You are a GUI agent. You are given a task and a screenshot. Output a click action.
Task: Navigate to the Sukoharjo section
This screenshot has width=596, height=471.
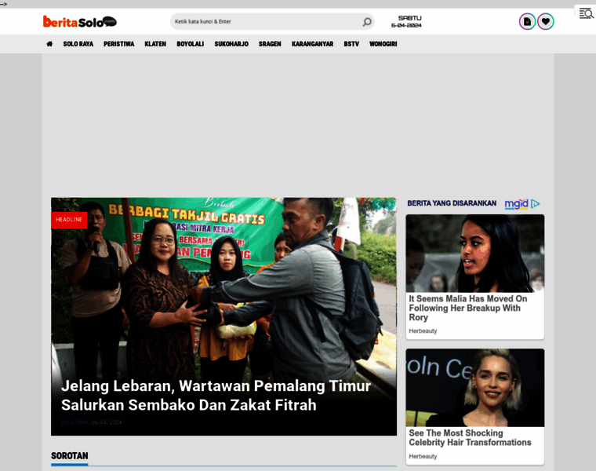[231, 44]
